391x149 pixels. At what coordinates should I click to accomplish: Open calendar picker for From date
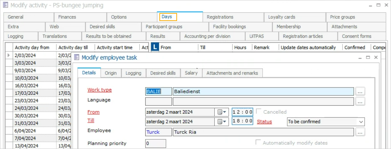[222, 112]
